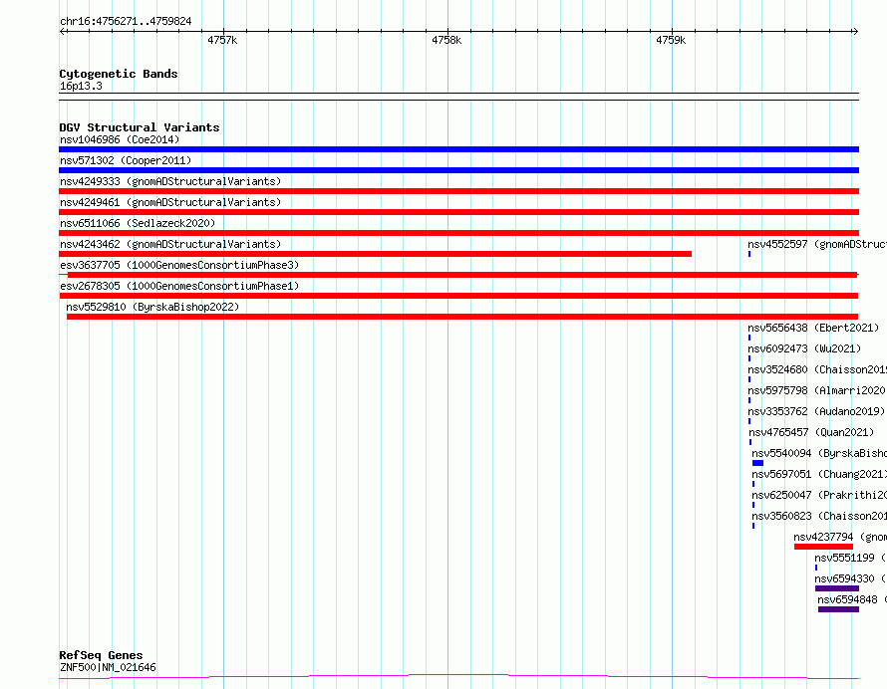Image resolution: width=887 pixels, height=689 pixels.
Task: Open nsv4243462 gnomAD variant label
Action: tap(170, 244)
